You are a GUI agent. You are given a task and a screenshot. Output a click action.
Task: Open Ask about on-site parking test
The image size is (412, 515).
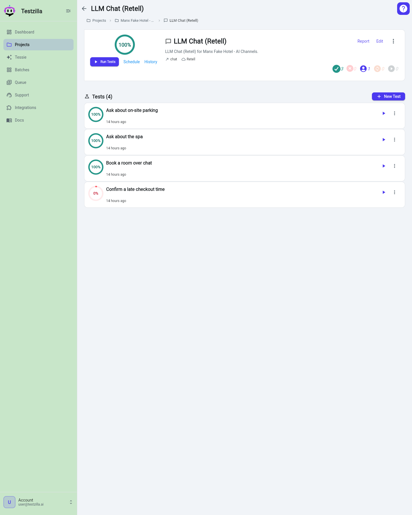pos(245,116)
